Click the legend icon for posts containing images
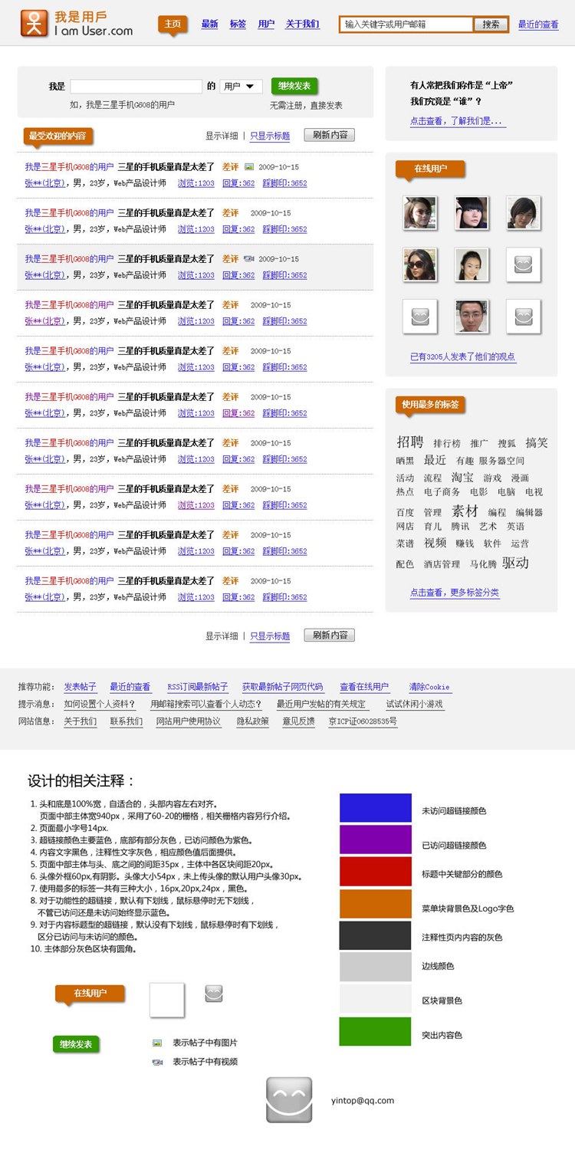Image resolution: width=575 pixels, height=1150 pixels. pos(157,1043)
